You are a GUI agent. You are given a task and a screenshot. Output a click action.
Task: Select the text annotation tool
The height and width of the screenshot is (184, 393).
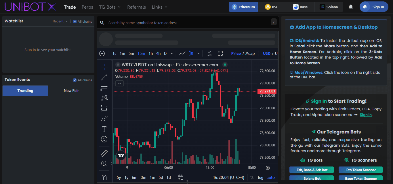click(104, 129)
